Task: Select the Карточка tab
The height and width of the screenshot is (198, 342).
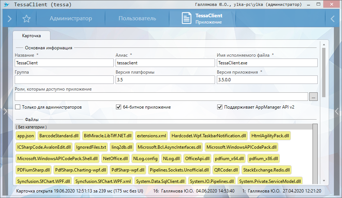Action: (x=31, y=36)
